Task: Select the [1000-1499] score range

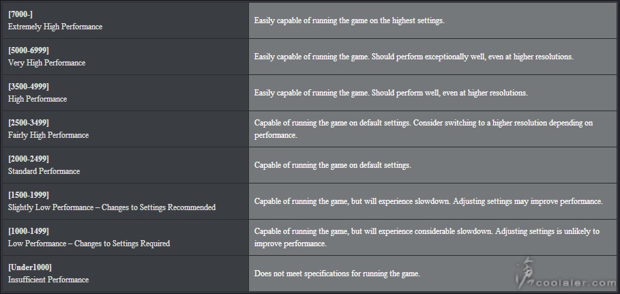Action: click(29, 231)
